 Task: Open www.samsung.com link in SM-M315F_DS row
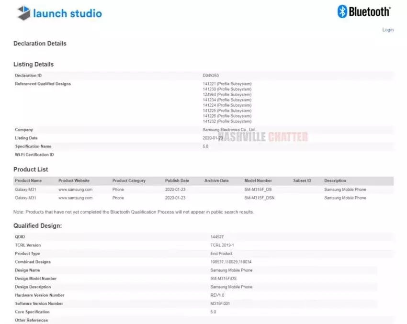(x=75, y=190)
